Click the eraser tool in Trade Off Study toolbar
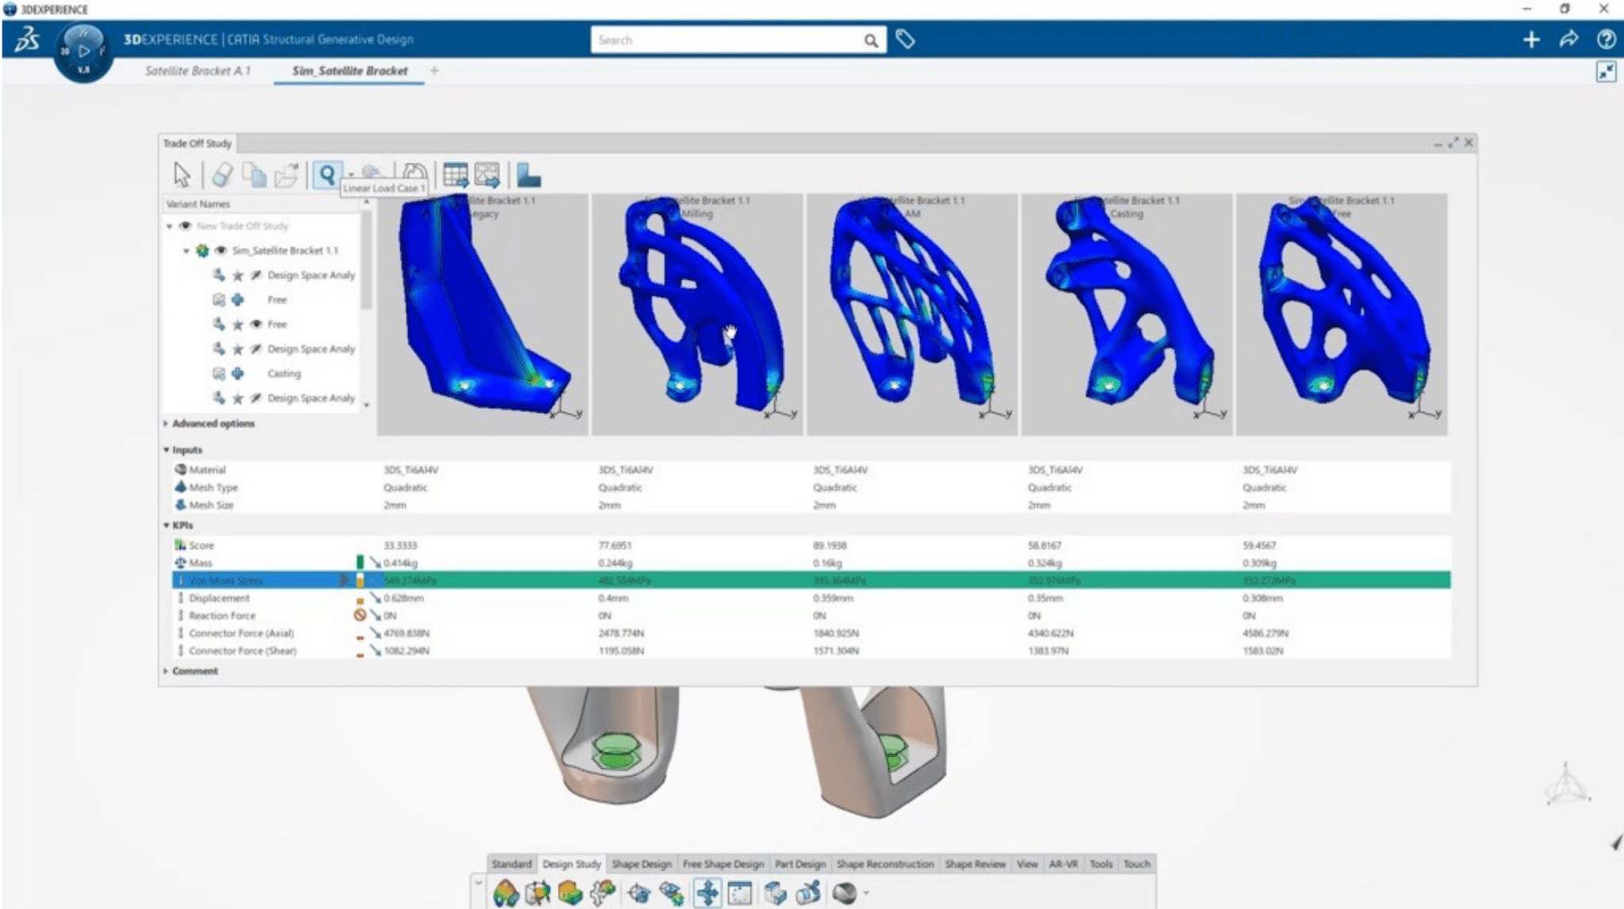The width and height of the screenshot is (1624, 909). pyautogui.click(x=223, y=174)
